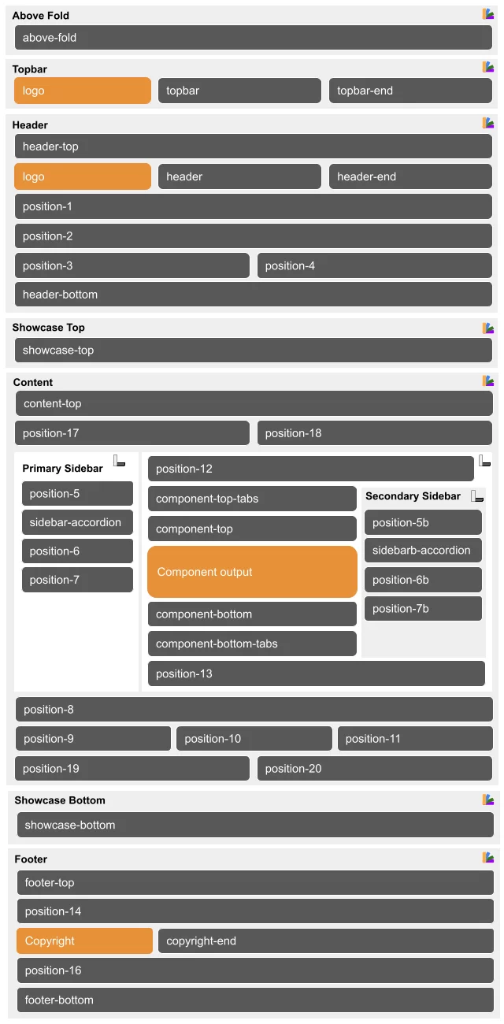The image size is (504, 1024).
Task: Click the layout icon beside Secondary Sidebar
Action: tap(477, 496)
